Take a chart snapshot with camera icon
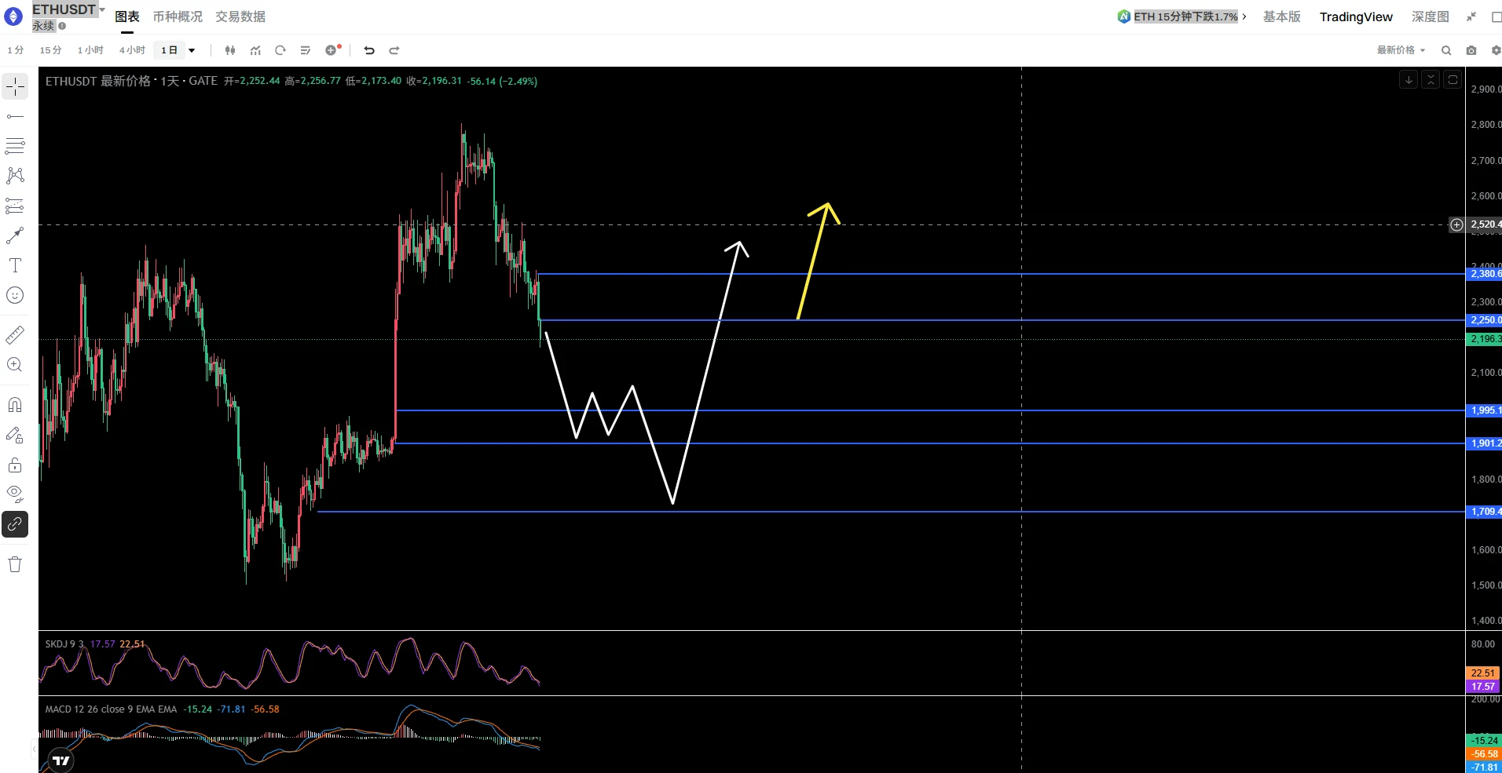Screen dimensions: 1502x773 [x=1471, y=50]
